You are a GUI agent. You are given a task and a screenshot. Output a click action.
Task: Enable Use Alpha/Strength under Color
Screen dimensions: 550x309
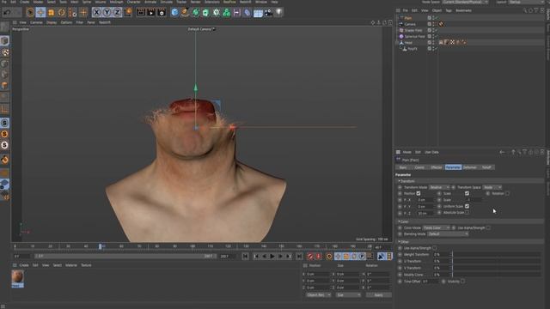pyautogui.click(x=488, y=227)
